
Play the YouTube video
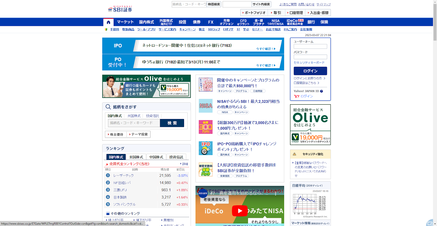click(240, 211)
